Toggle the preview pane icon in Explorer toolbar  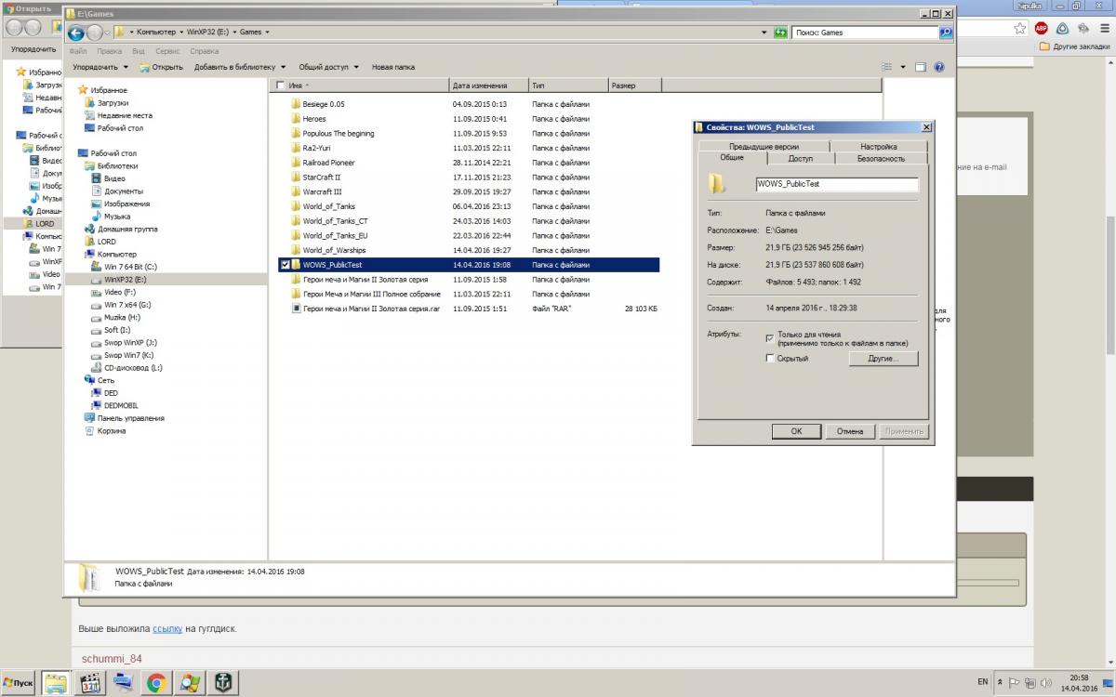[x=921, y=67]
